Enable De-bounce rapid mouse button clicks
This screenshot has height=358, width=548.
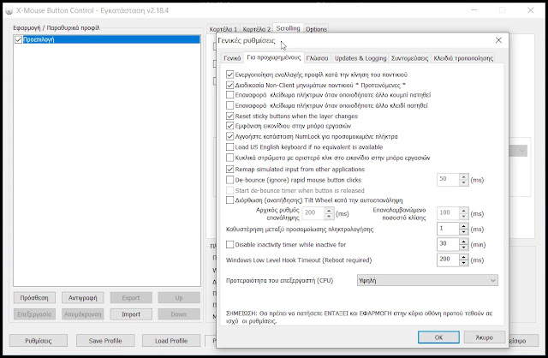[229, 180]
